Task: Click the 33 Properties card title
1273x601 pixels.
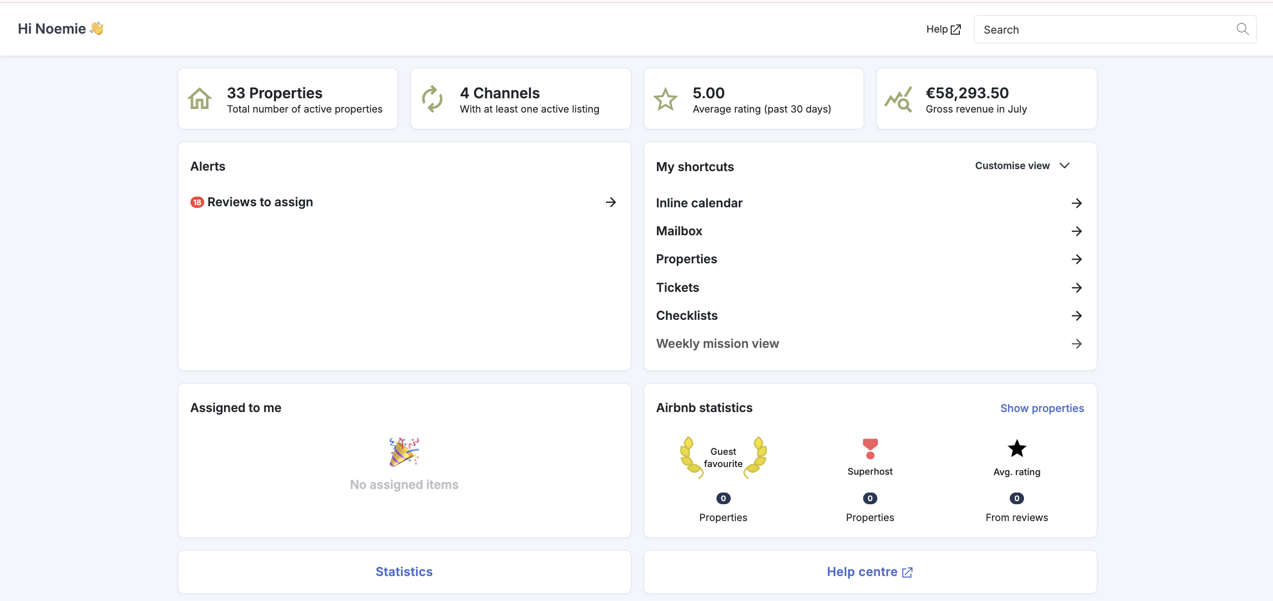Action: pyautogui.click(x=274, y=93)
